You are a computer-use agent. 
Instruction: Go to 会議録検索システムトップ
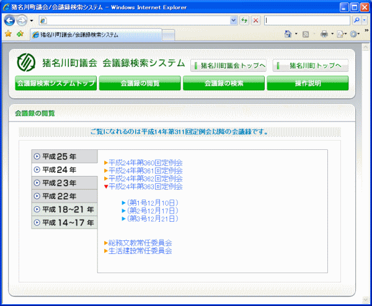coord(56,83)
